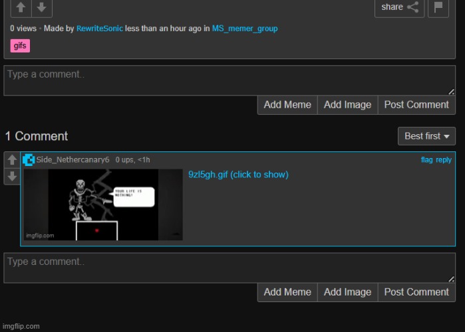The width and height of the screenshot is (465, 332).
Task: Click the lower Post Comment button
Action: point(416,292)
